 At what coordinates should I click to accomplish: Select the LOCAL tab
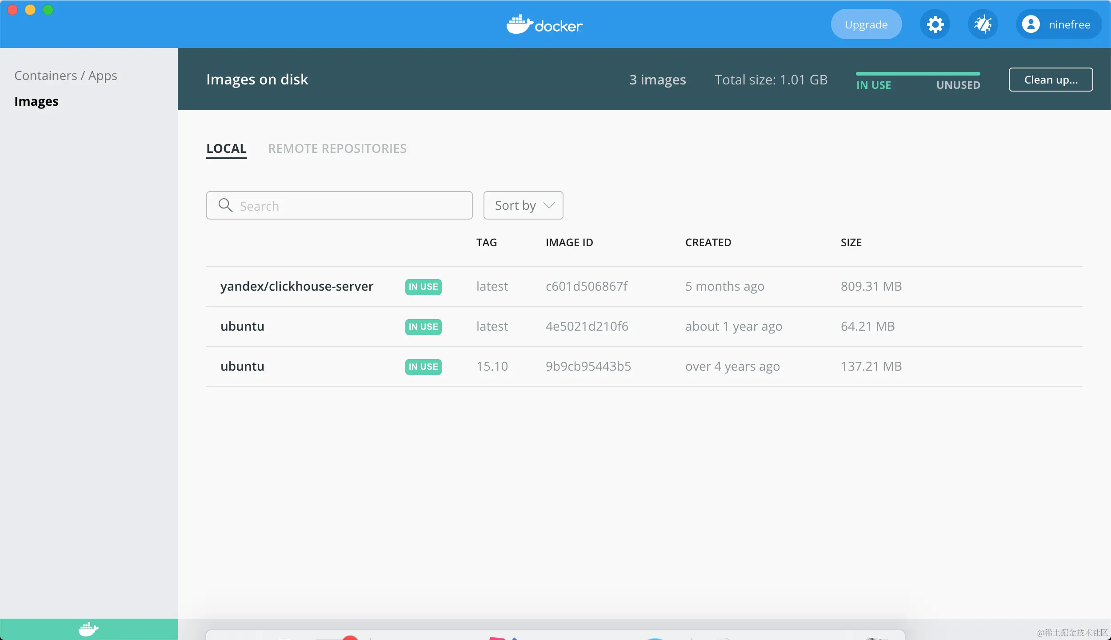coord(226,148)
